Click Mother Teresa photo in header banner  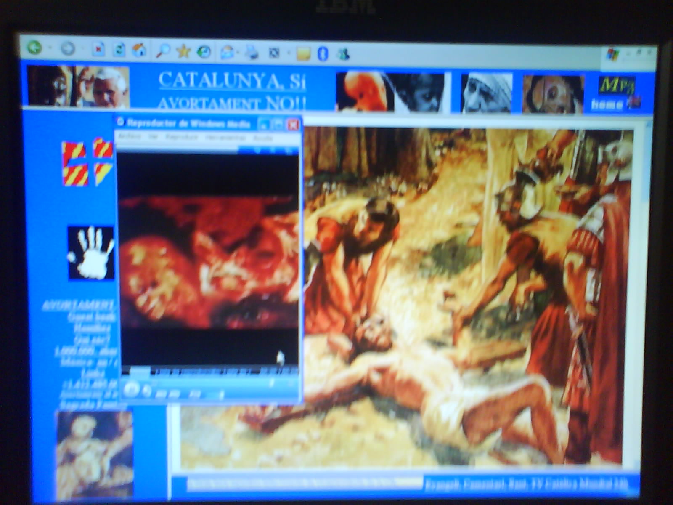click(487, 93)
